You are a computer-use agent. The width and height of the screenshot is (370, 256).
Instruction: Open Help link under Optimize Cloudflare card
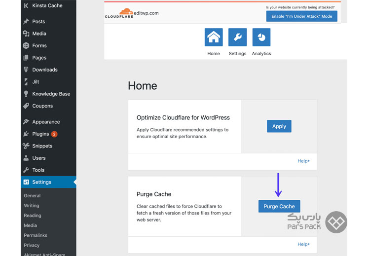(x=303, y=161)
